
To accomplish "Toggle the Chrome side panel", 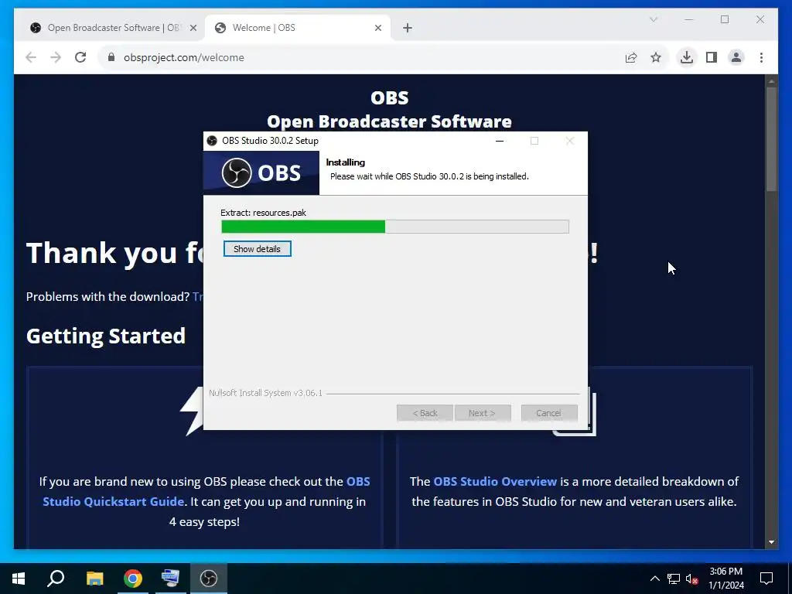I will [x=712, y=57].
